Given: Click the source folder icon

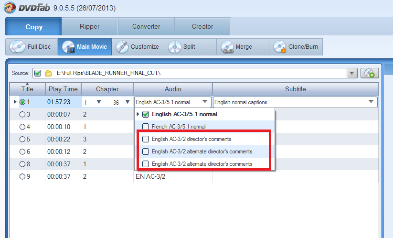Looking at the screenshot, I should (x=49, y=73).
